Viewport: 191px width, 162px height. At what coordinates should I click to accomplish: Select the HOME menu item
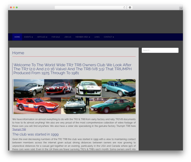[17, 37]
